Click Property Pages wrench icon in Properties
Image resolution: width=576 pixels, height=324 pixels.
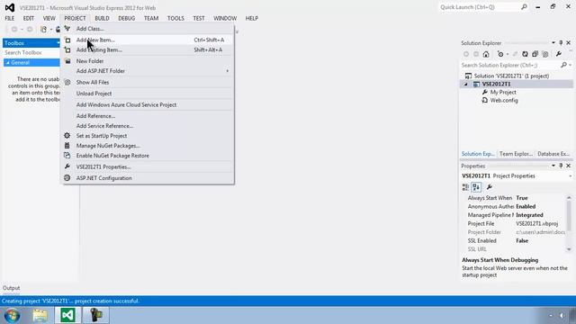pos(489,187)
